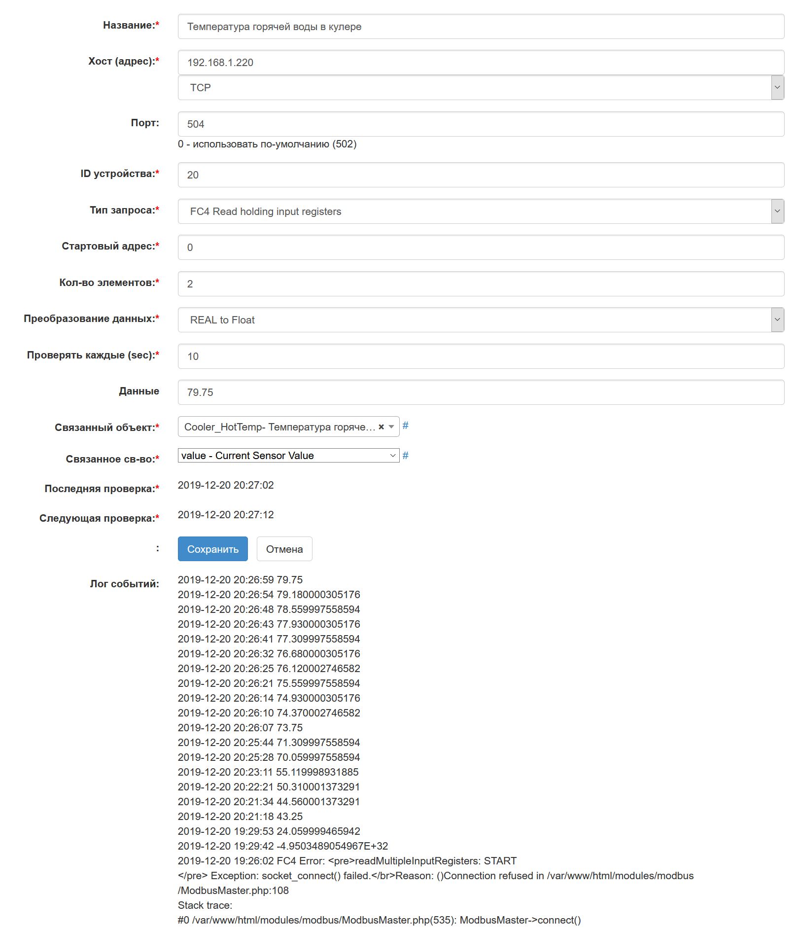The width and height of the screenshot is (797, 928).
Task: Click into the Порт field
Action: [x=481, y=124]
